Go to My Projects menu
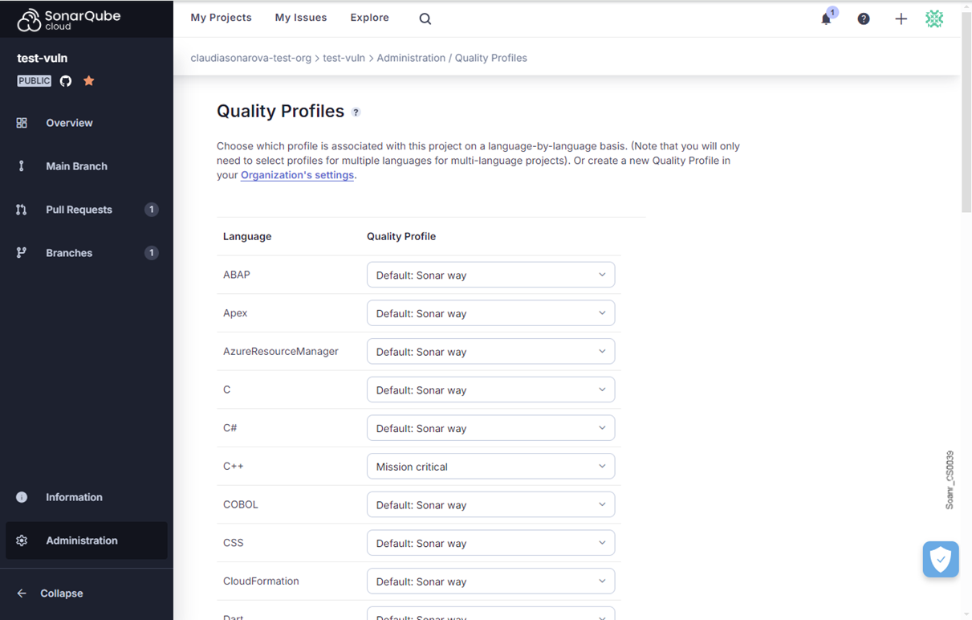This screenshot has height=620, width=972. (x=221, y=18)
